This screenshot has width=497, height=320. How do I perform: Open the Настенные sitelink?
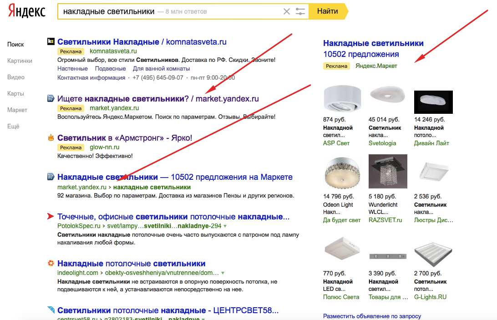[72, 68]
